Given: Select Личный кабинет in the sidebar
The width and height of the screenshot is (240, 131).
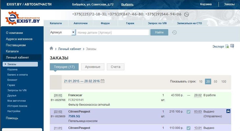Looking at the screenshot, I should pos(22,57).
